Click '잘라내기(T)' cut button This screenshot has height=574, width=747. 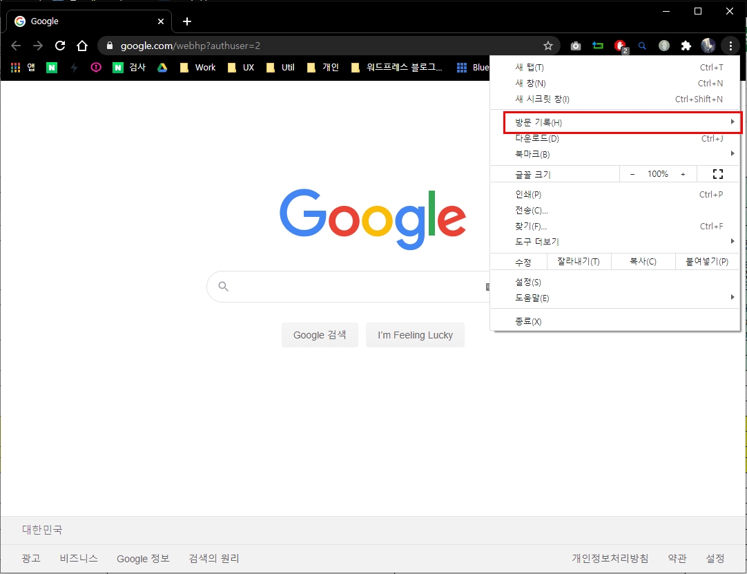tap(579, 261)
